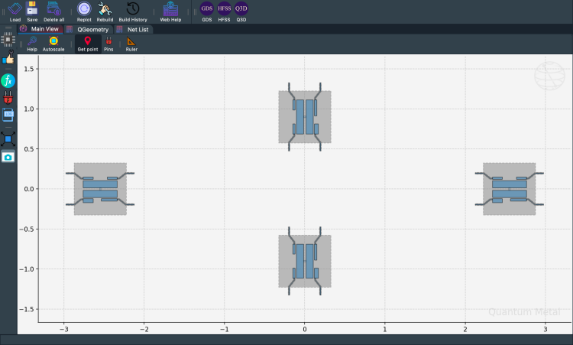Click the Load design icon
The height and width of the screenshot is (345, 573).
coord(15,11)
